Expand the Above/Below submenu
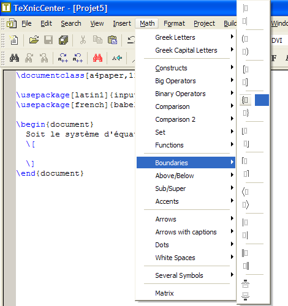Screen dimensions: 288x306 pos(186,176)
